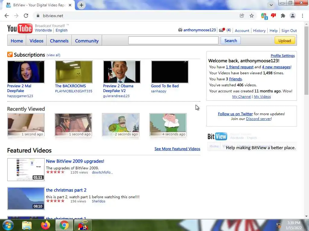
Task: Open recently viewed video from 2 seconds ago
Action: [x=121, y=125]
